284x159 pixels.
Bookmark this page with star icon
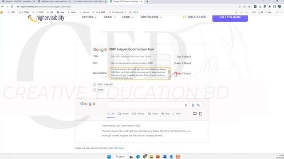(x=249, y=7)
